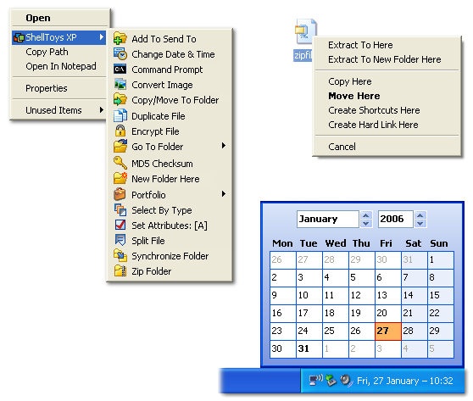Expand the ShellToys XP submenu arrow
This screenshot has width=473, height=401.
tap(102, 37)
